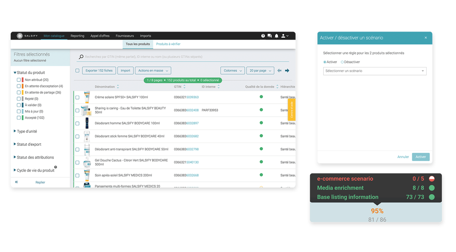This screenshot has height=252, width=456.
Task: Open the Sélectionner un scénario dropdown
Action: (x=375, y=71)
